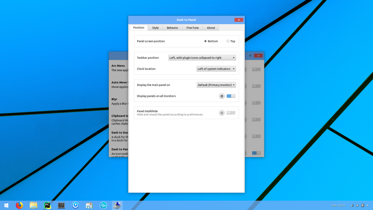This screenshot has width=373, height=210.
Task: Click the volume speaker tray icon
Action: [x=357, y=205]
